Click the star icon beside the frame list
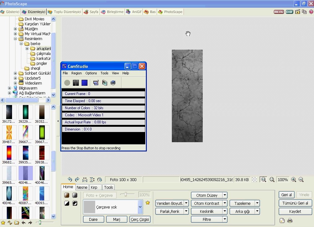 (x=148, y=203)
